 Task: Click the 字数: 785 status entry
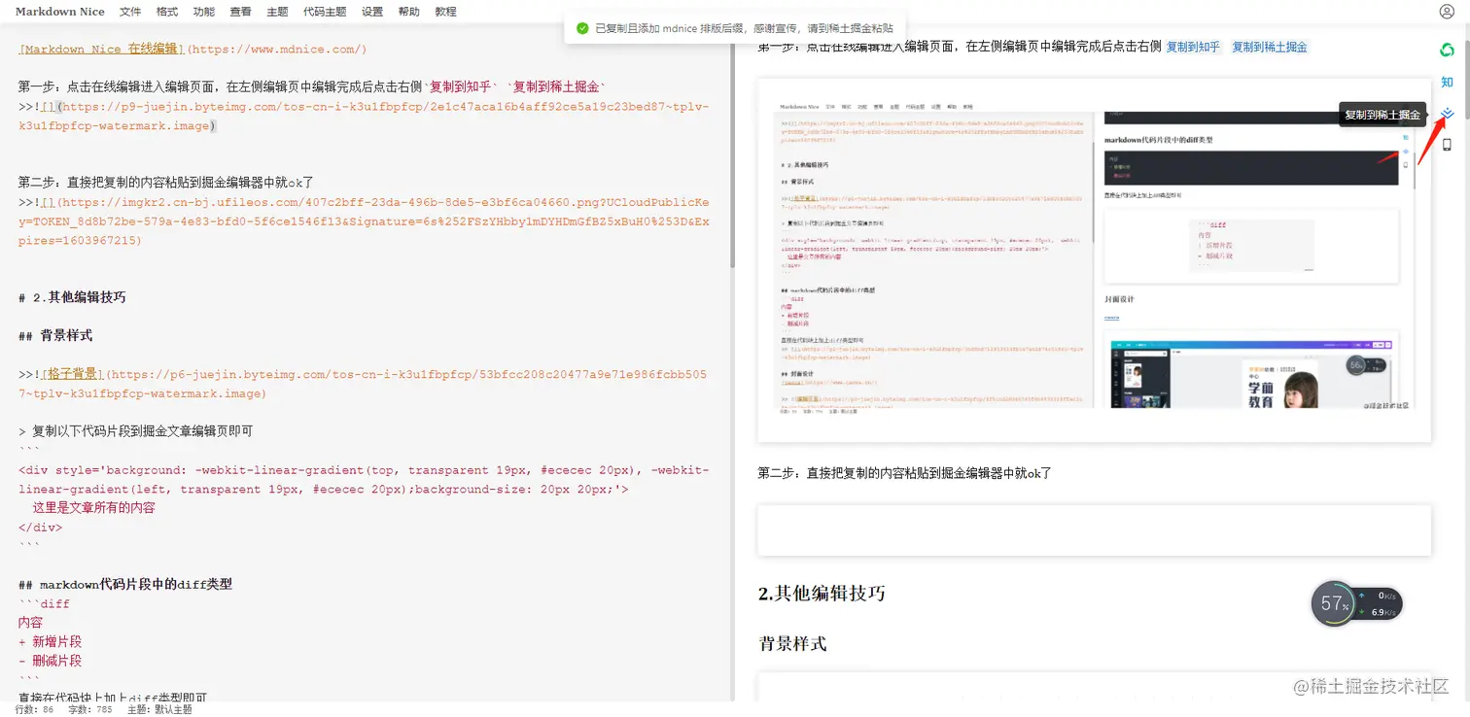[x=89, y=709]
